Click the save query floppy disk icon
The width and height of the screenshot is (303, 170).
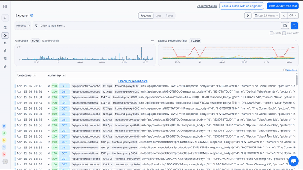point(285,26)
